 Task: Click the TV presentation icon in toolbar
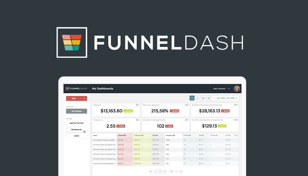(x=203, y=98)
